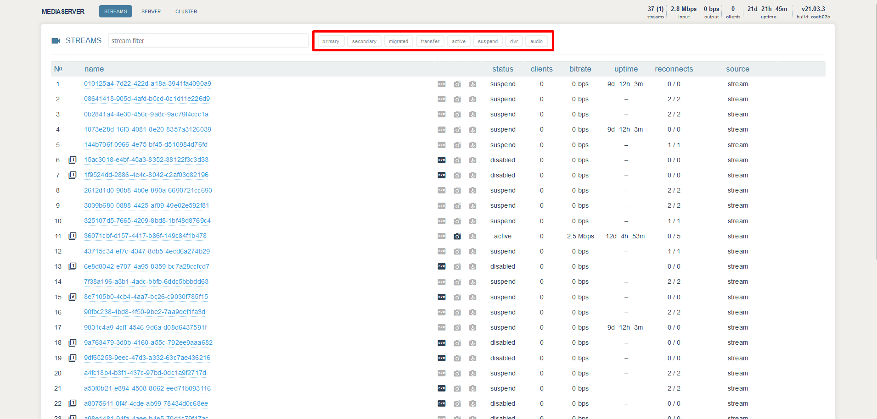The image size is (877, 419).
Task: Toggle the primary filter tag
Action: click(x=331, y=41)
